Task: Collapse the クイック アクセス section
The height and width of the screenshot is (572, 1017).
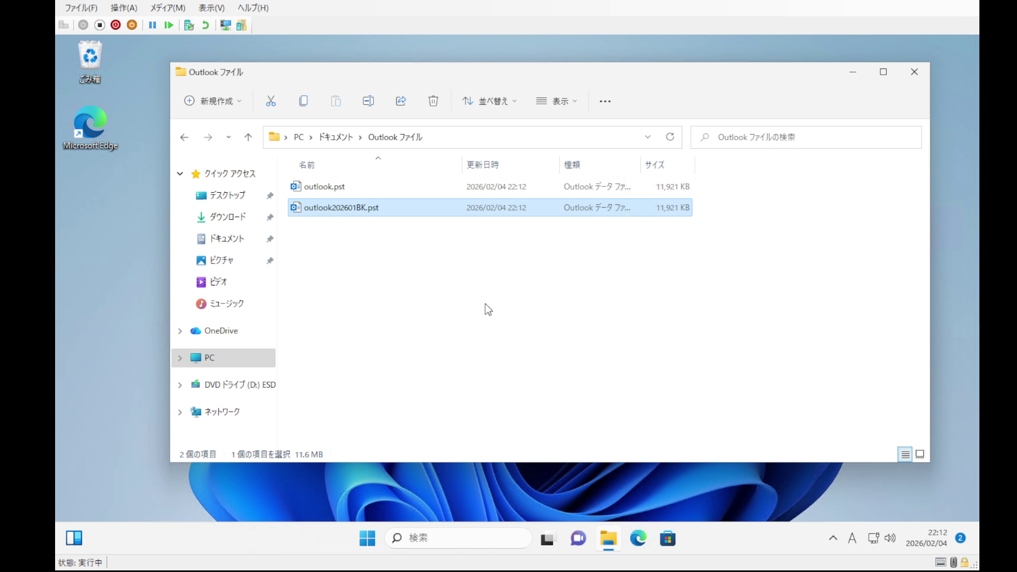Action: [x=180, y=174]
